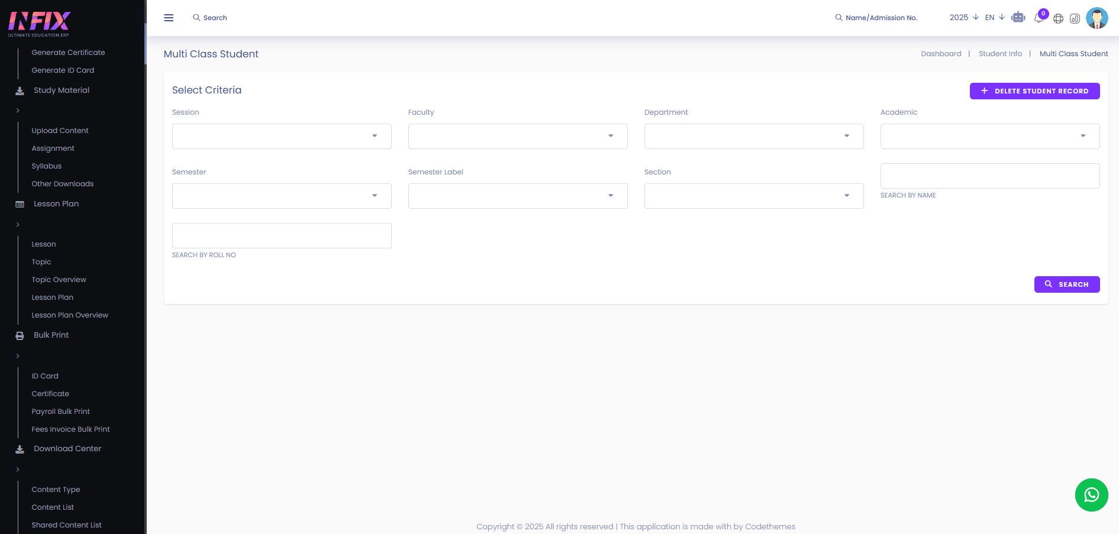Open the EN language selector
The image size is (1119, 534).
click(x=995, y=18)
